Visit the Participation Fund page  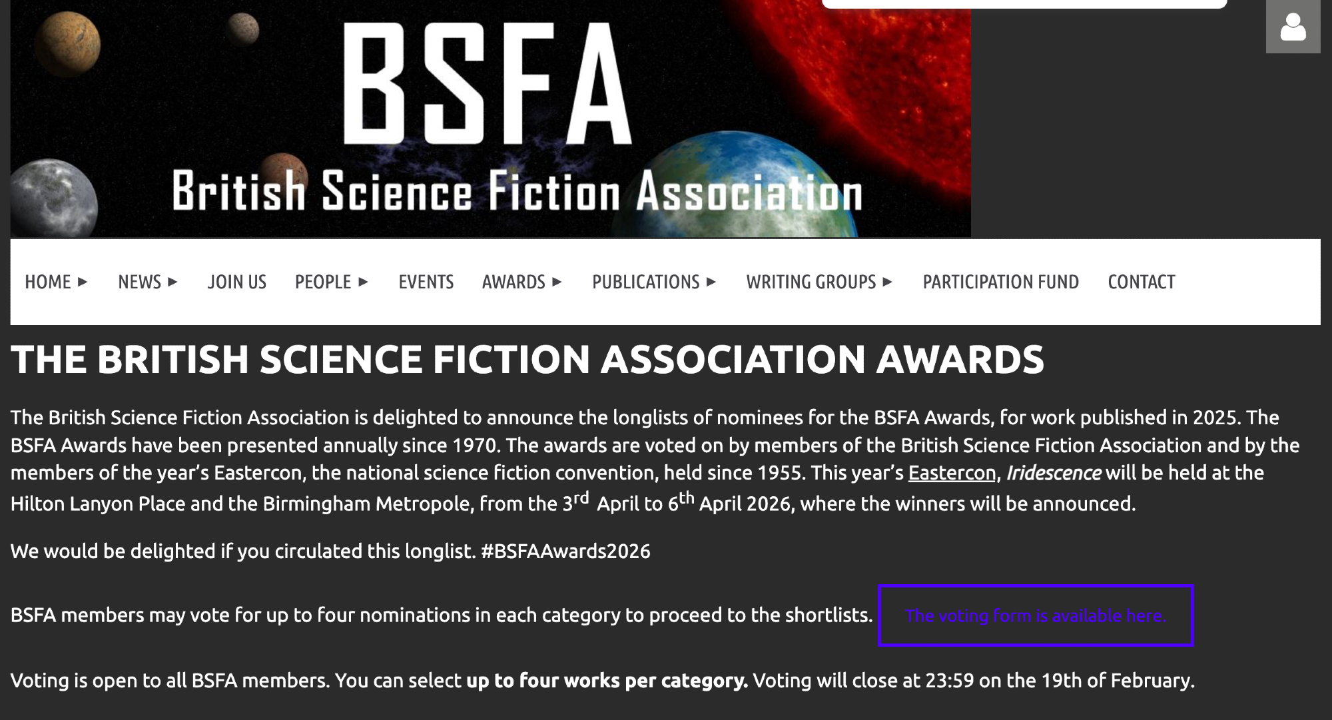click(x=1000, y=282)
